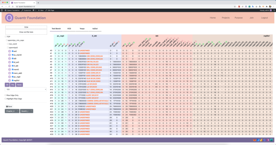Click the Pre selection button
This screenshot has height=145, width=276.
click(x=13, y=85)
